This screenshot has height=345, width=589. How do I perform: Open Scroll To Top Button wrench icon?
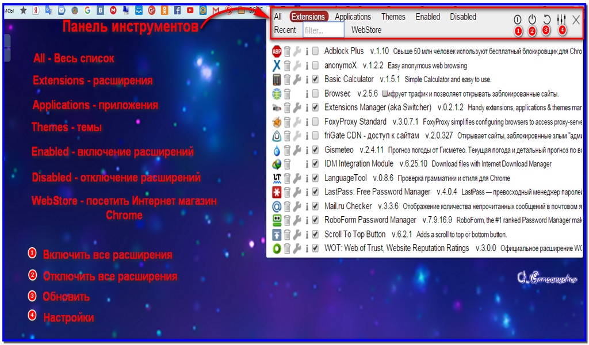click(297, 235)
